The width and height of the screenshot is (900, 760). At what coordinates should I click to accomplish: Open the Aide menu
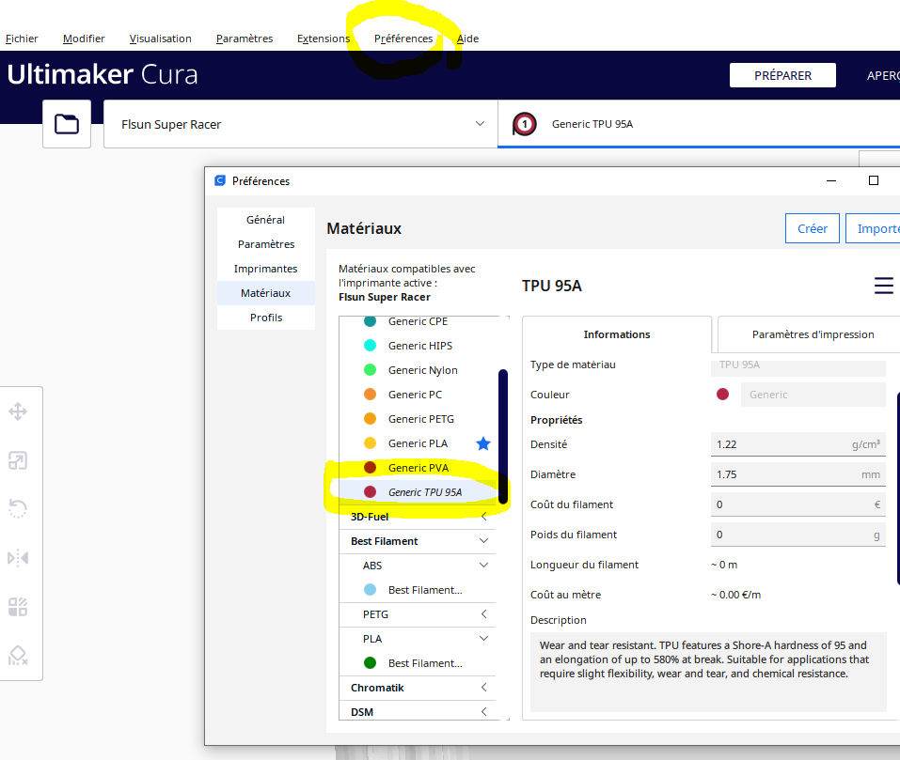(x=467, y=39)
